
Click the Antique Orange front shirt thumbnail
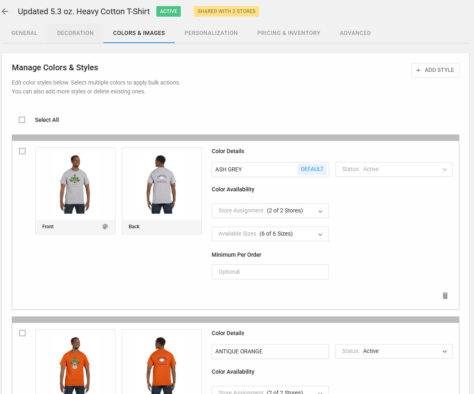(x=75, y=364)
